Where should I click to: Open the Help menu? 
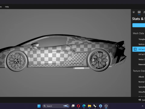click(x=7, y=7)
